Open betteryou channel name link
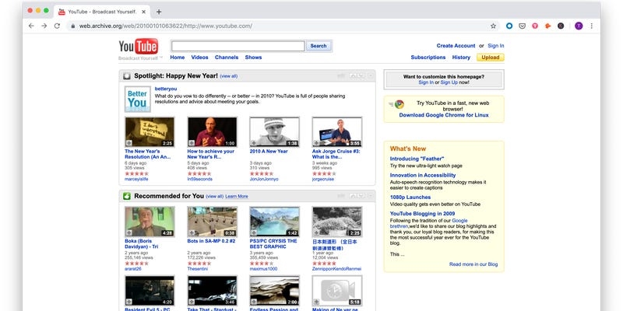Image resolution: width=623 pixels, height=311 pixels. 166,89
